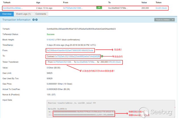
Task: Switch to the Event Logs (1) tab
Action: coord(23,14)
